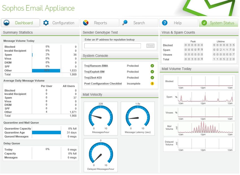This screenshot has height=175, width=240.
Task: Go to the Search tab
Action: (x=139, y=23)
